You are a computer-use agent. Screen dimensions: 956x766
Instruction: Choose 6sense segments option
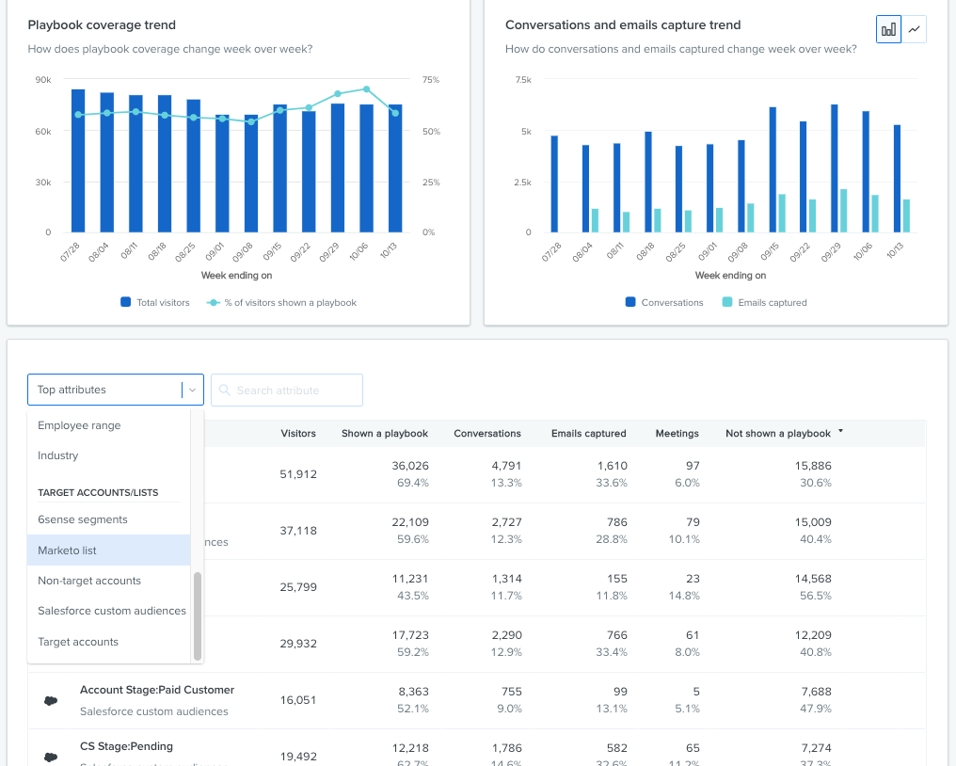pos(109,519)
